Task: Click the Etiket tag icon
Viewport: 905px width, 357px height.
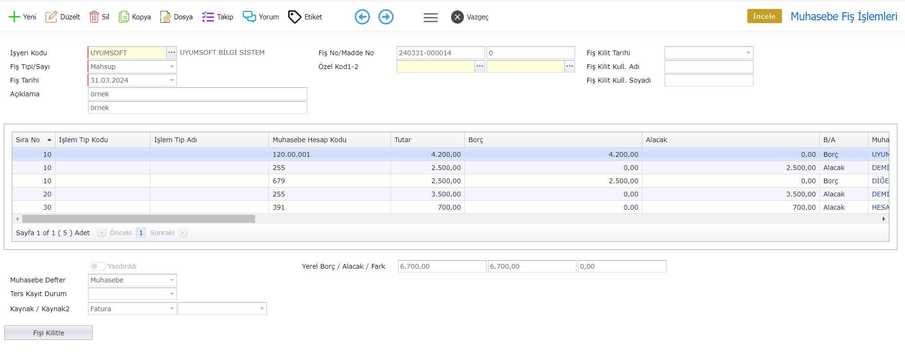Action: click(x=294, y=17)
